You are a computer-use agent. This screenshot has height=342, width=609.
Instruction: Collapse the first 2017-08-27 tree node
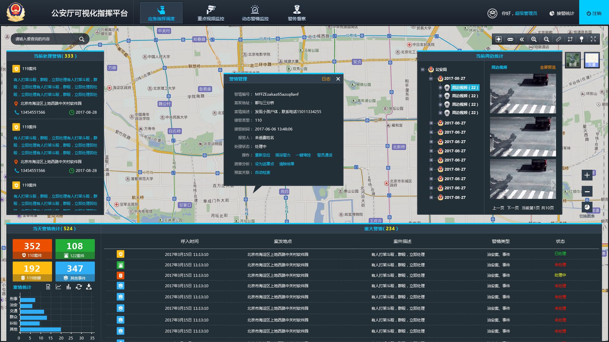pyautogui.click(x=431, y=79)
